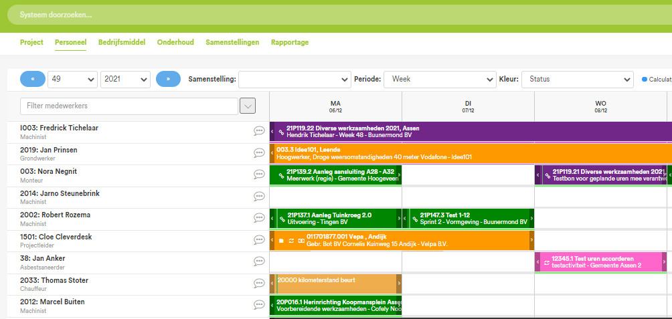
Task: Select employee 2014: Jarno Steunebrink
Action: point(60,193)
